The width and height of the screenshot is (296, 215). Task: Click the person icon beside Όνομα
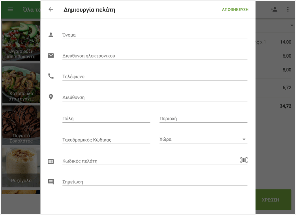51,35
